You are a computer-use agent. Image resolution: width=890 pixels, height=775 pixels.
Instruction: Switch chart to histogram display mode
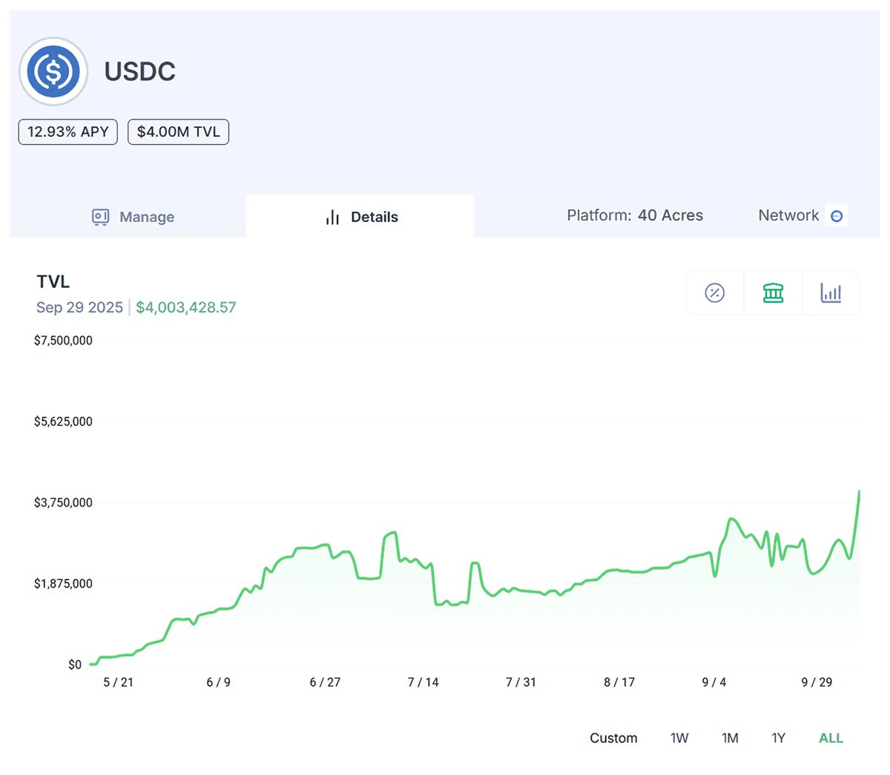pos(831,292)
